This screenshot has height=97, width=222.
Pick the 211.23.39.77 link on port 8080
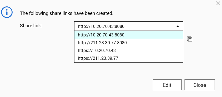point(129,43)
